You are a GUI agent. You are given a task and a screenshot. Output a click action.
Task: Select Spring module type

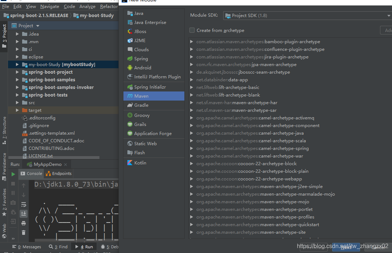[x=154, y=59]
